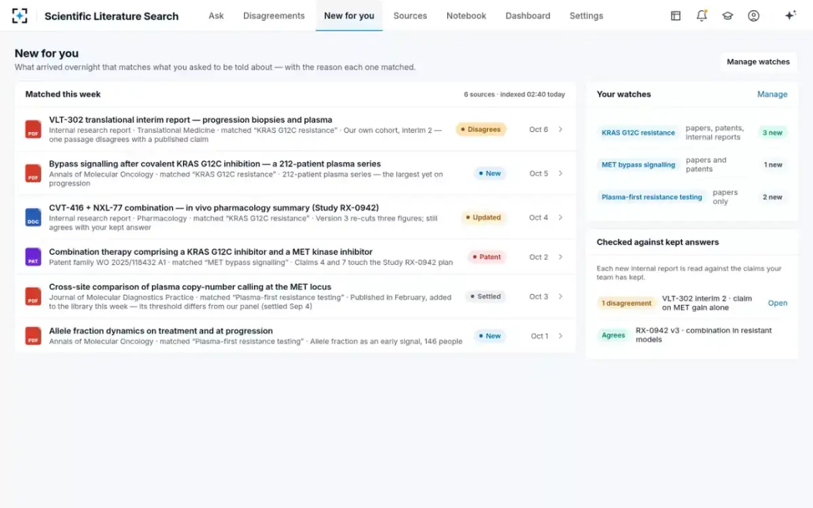Click the Oct 2 date on patent row
The width and height of the screenshot is (813, 508).
(x=539, y=257)
